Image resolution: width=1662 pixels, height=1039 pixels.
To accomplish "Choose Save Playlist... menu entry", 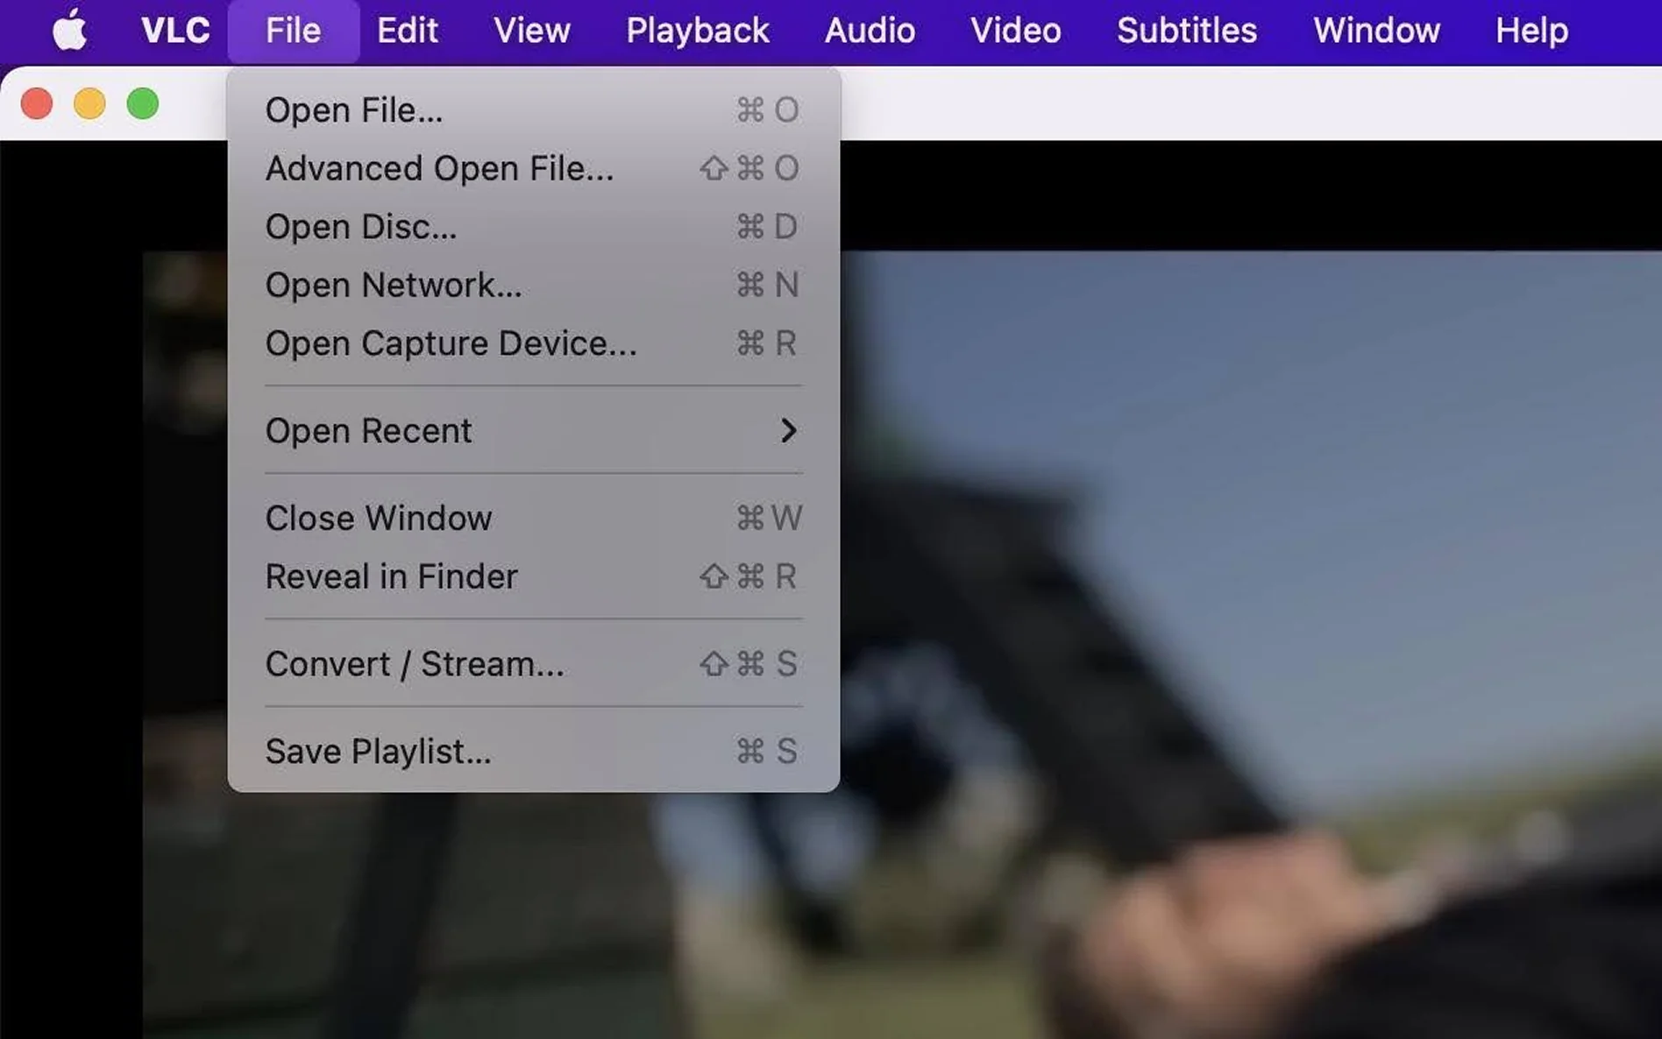I will [x=533, y=751].
